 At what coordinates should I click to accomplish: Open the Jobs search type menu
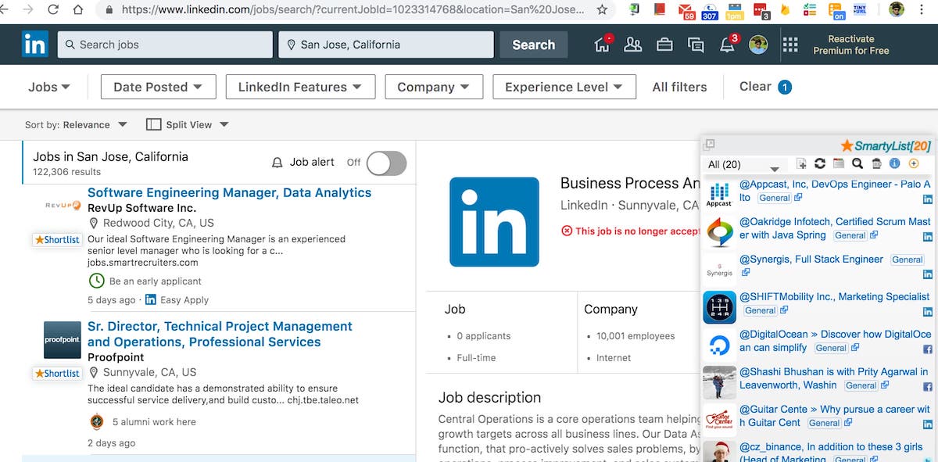pyautogui.click(x=48, y=87)
